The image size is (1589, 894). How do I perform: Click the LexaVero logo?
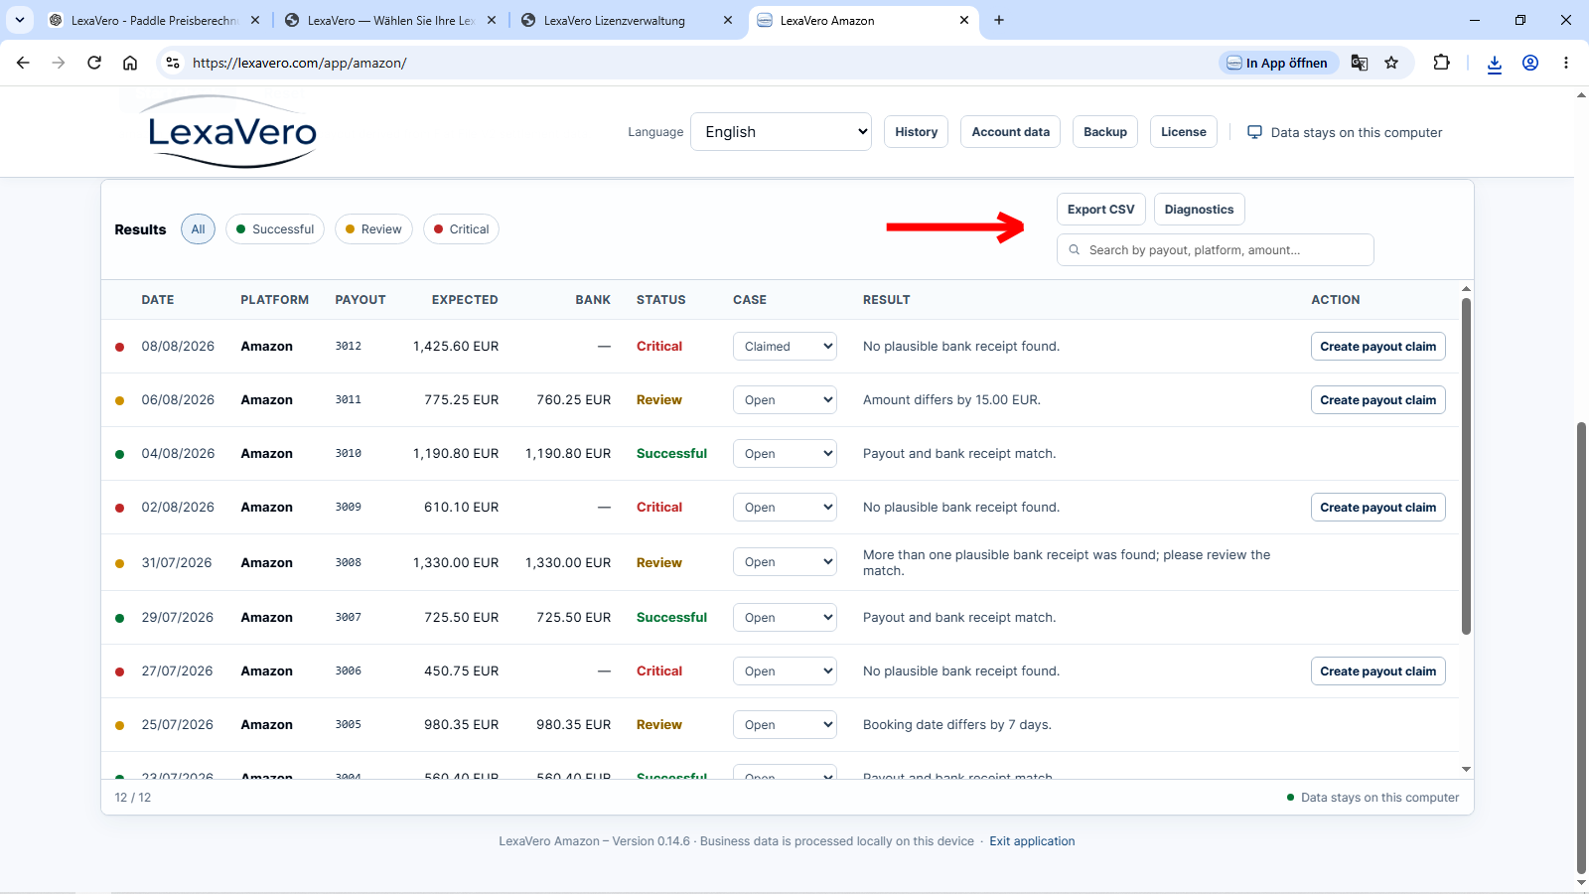(x=230, y=132)
